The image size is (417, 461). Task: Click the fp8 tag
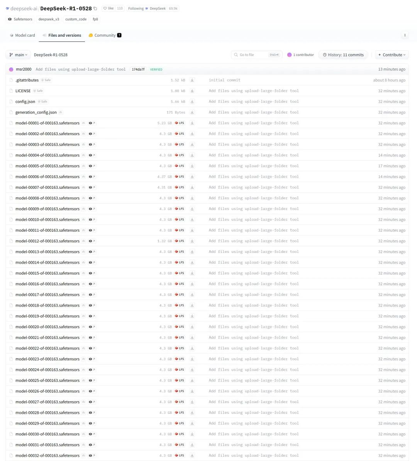(x=95, y=19)
